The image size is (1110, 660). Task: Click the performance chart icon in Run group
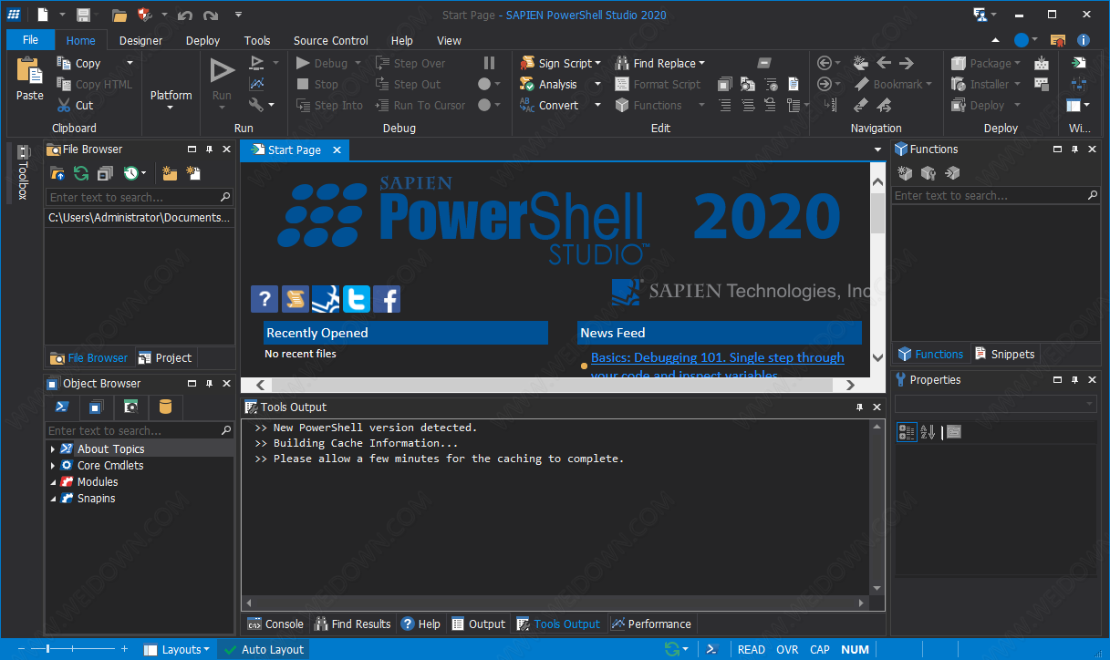point(257,84)
